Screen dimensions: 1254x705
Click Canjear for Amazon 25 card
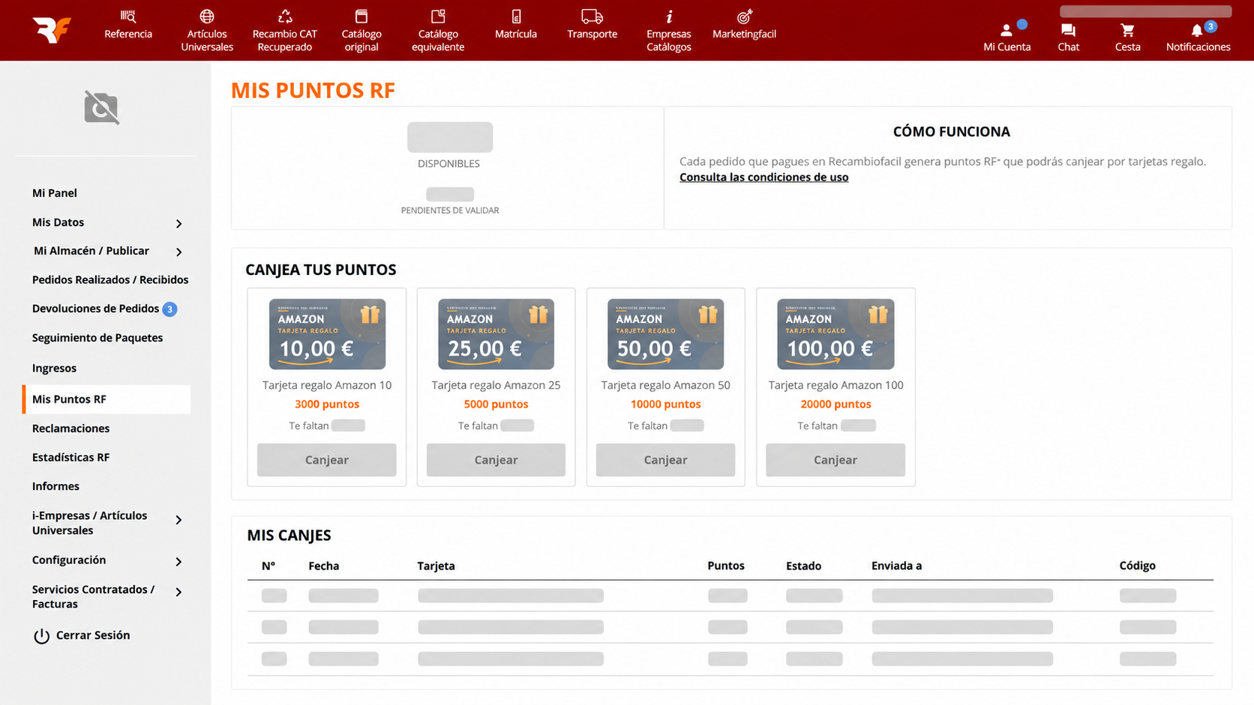(x=496, y=460)
